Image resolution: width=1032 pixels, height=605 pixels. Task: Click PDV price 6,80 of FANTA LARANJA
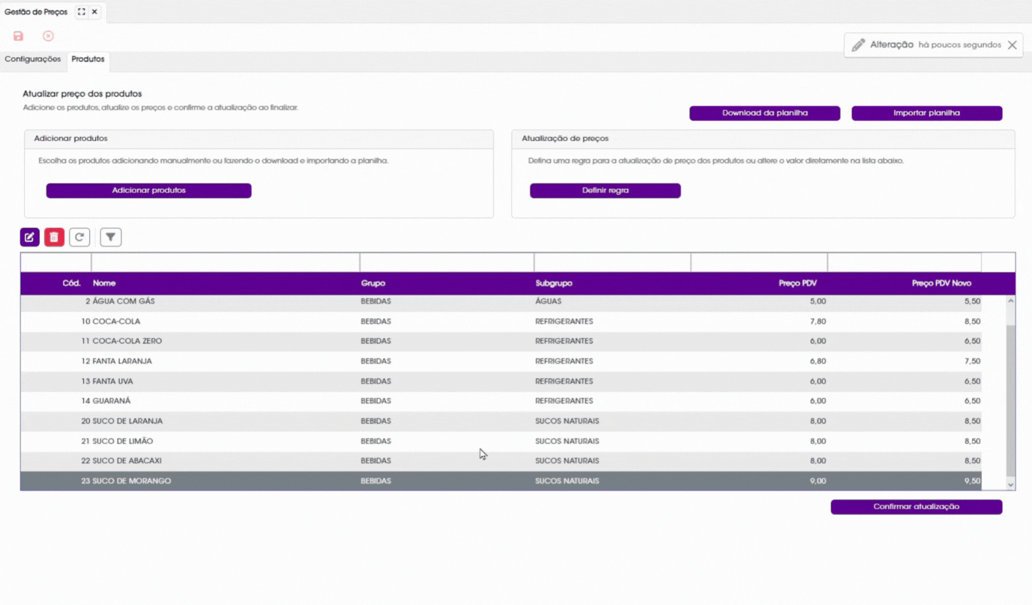(818, 362)
